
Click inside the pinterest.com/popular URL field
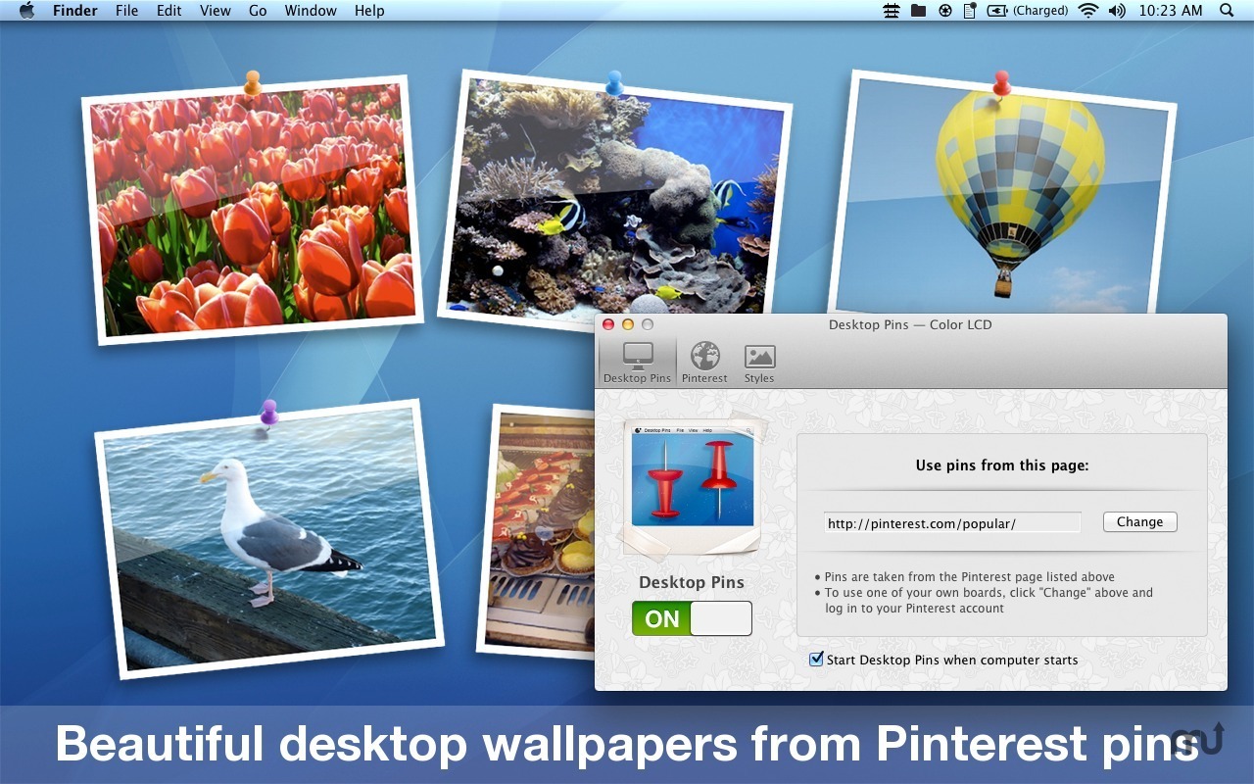pyautogui.click(x=950, y=522)
